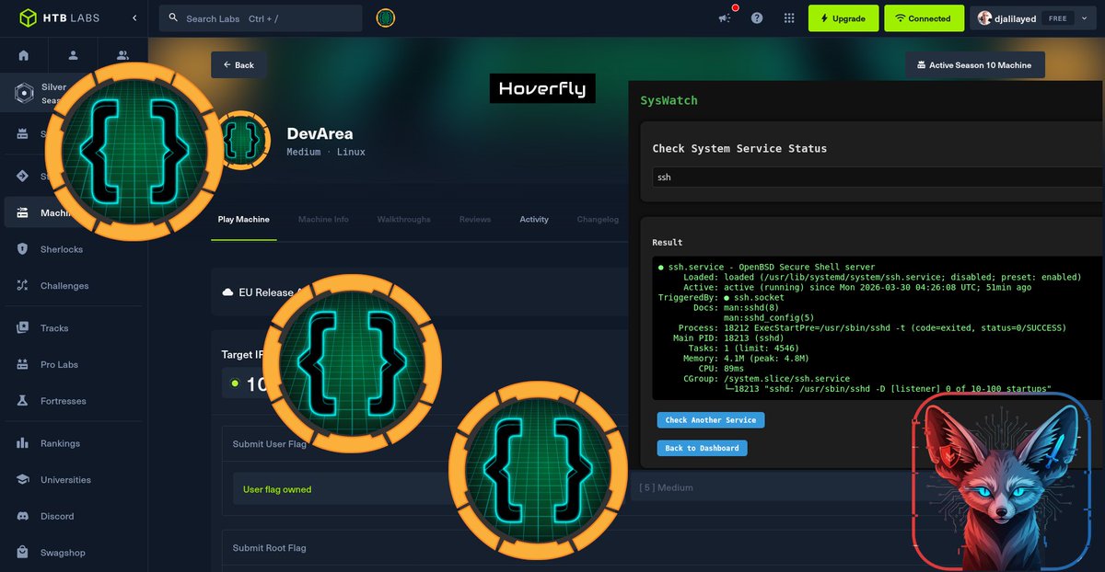
Task: Click Check Another Service button
Action: 711,420
